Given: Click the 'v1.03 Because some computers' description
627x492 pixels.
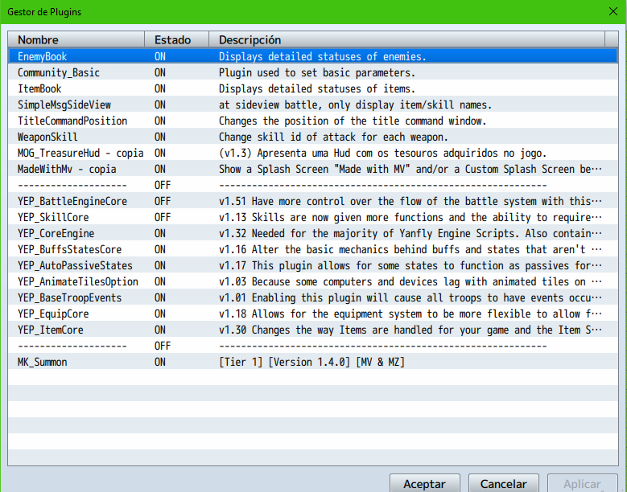Looking at the screenshot, I should pos(410,281).
